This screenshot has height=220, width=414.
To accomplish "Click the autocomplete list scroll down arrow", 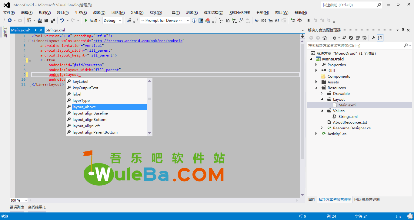I will click(149, 133).
